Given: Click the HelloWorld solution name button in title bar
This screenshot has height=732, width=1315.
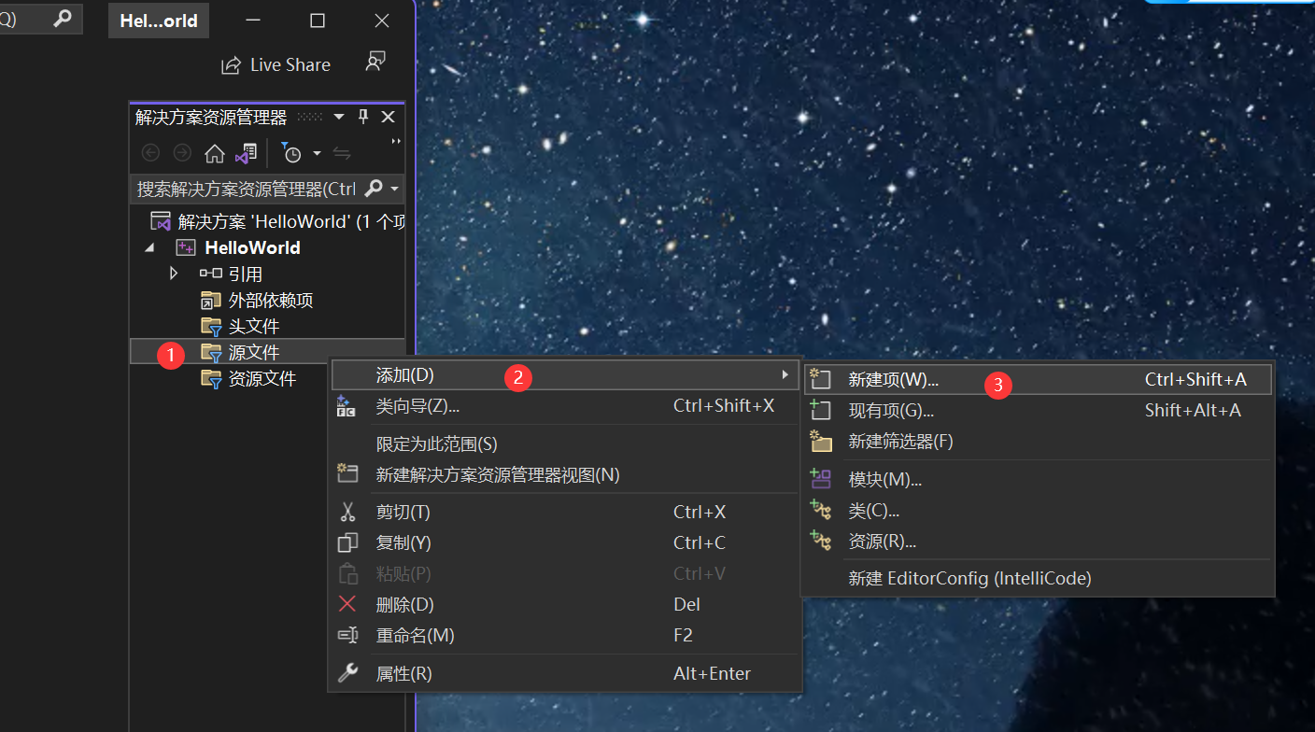Looking at the screenshot, I should pos(159,21).
